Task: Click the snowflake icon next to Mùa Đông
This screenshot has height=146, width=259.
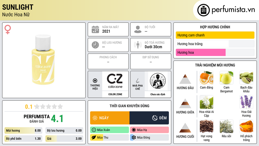Action: coord(134,137)
